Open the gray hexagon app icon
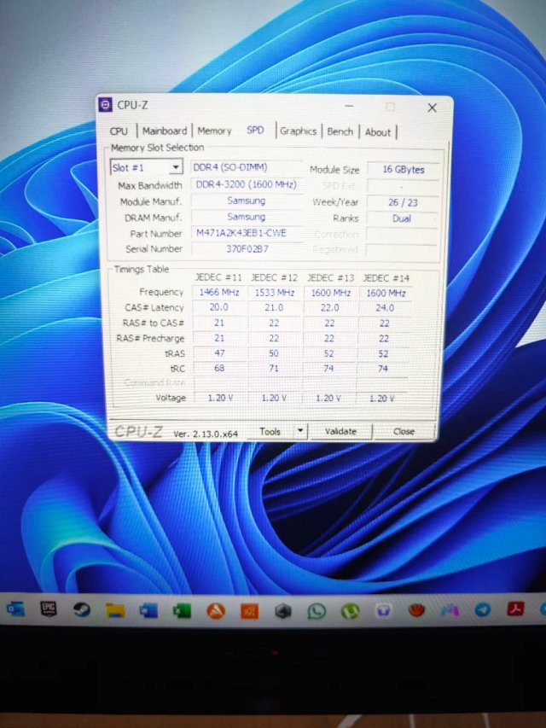The width and height of the screenshot is (546, 728). (282, 611)
